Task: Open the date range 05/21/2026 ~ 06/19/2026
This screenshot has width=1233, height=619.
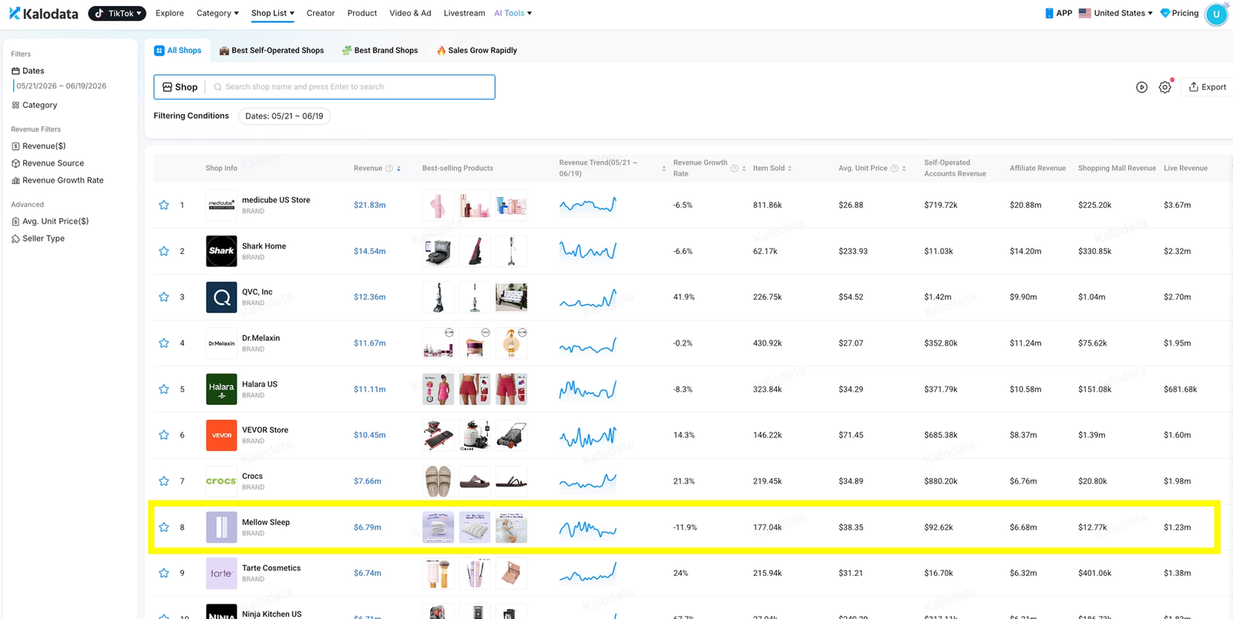Action: pyautogui.click(x=61, y=86)
